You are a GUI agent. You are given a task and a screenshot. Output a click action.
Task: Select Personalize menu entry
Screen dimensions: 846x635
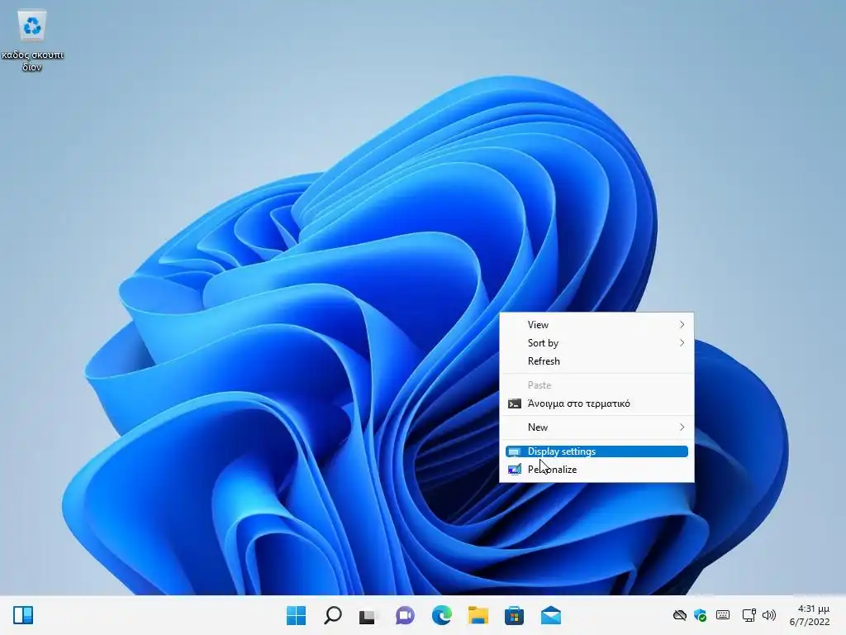click(596, 470)
